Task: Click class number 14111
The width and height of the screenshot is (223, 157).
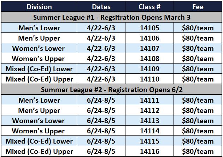Action: point(149,100)
